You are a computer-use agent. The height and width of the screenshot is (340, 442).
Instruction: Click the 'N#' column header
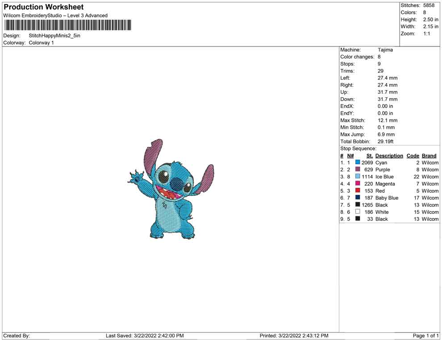click(x=350, y=156)
